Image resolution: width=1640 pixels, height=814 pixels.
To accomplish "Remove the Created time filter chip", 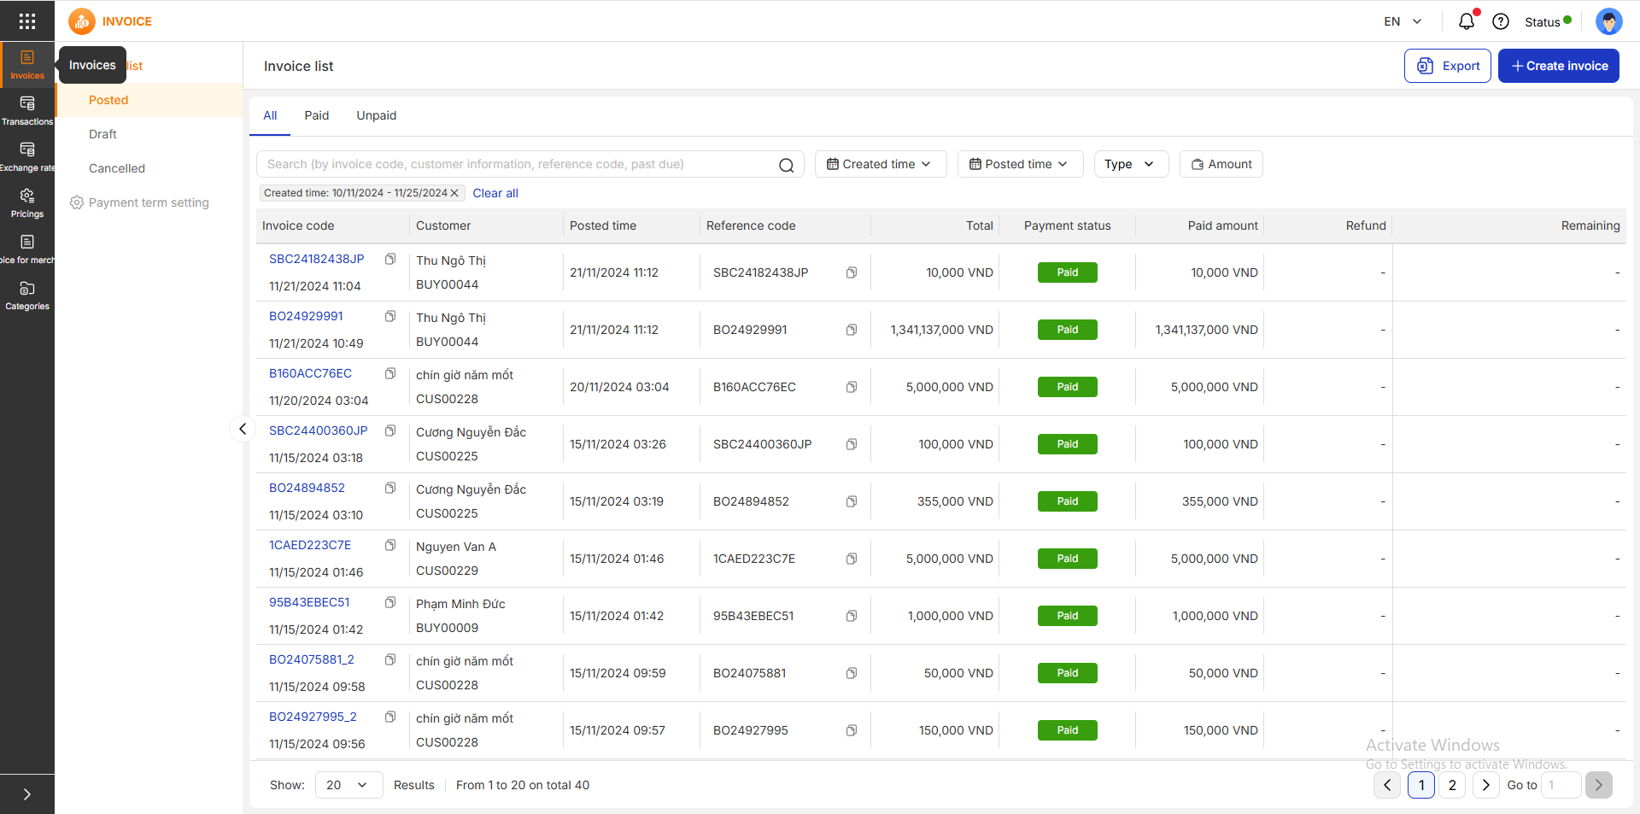I will 454,193.
